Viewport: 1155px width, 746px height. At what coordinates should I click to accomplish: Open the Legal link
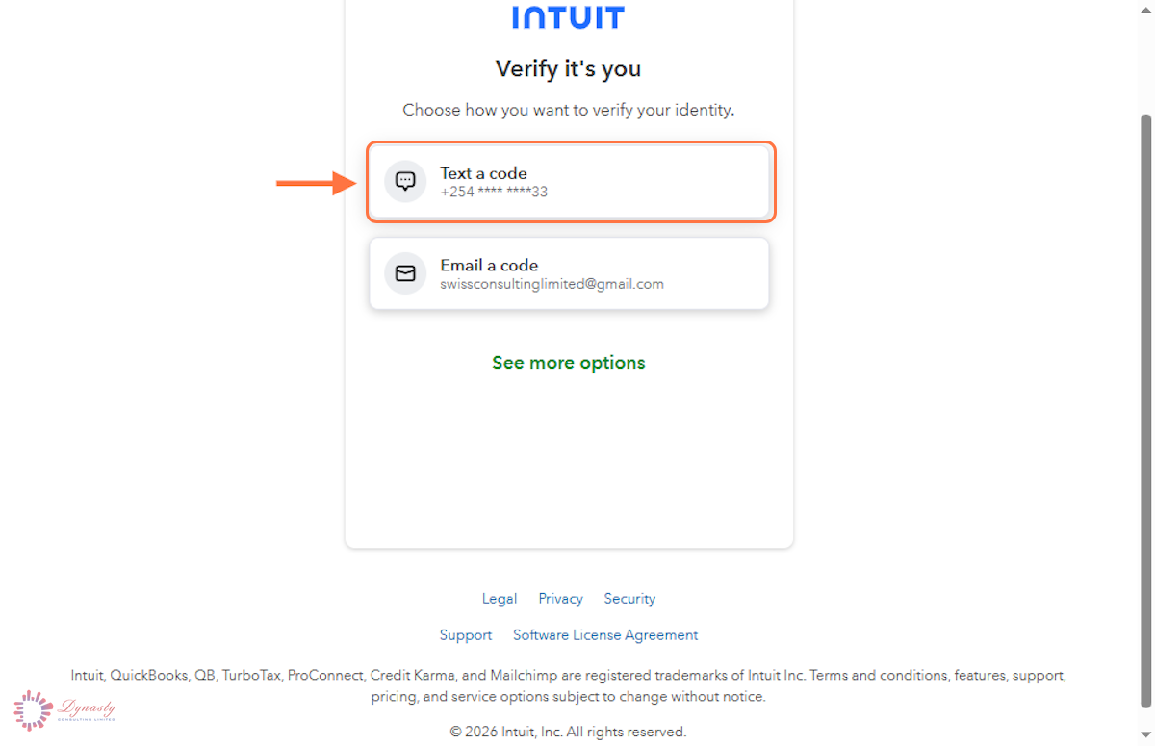pyautogui.click(x=500, y=599)
